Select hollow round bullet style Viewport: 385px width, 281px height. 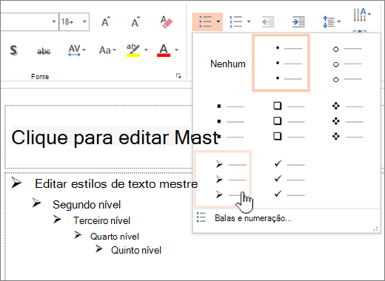coord(347,64)
